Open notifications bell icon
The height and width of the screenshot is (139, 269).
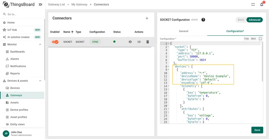pos(262,5)
